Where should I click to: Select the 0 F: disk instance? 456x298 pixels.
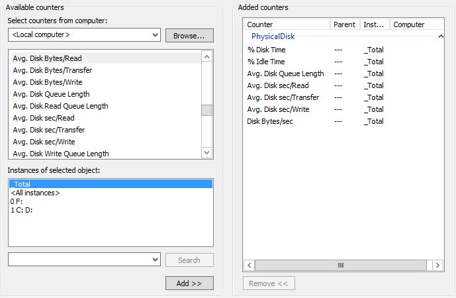click(x=111, y=201)
